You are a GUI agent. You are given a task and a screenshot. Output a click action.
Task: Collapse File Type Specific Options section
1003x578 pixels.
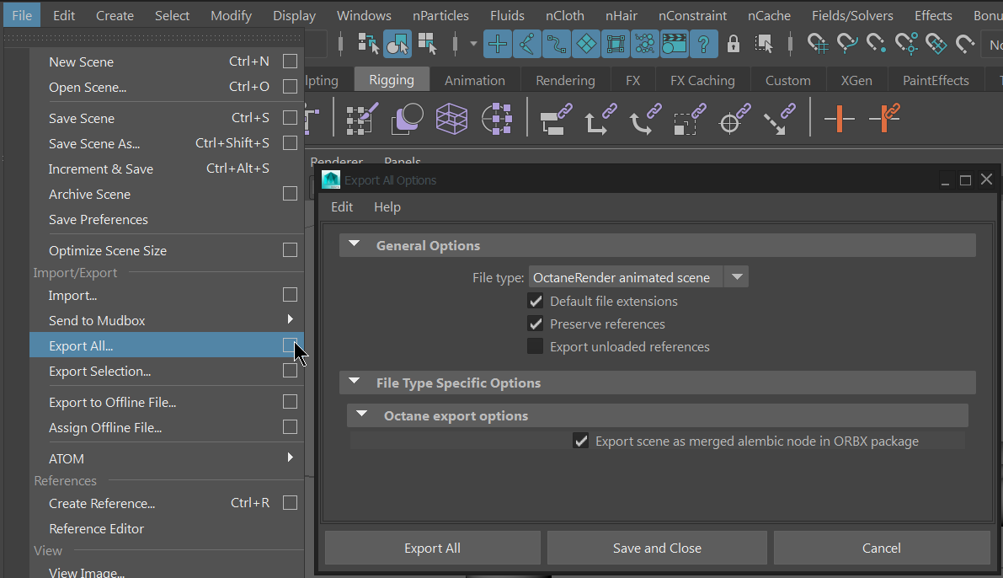[354, 382]
